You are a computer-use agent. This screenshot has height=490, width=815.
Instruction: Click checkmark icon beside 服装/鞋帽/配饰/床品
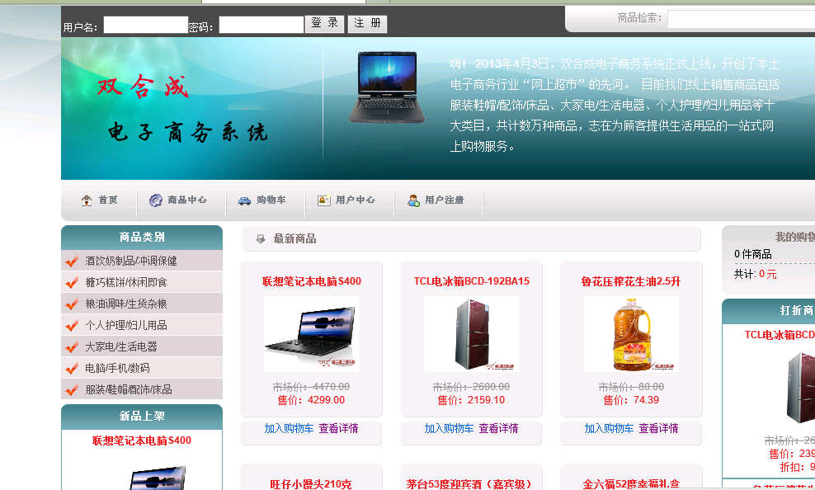[73, 389]
